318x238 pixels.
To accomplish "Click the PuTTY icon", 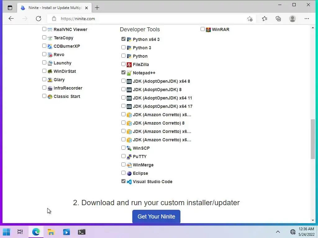I will pyautogui.click(x=129, y=156).
